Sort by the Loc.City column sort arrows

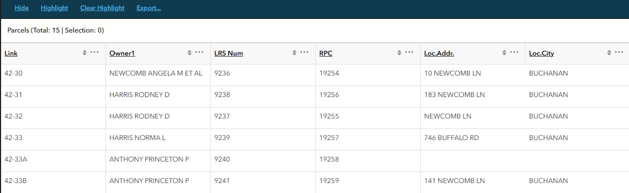[610, 52]
